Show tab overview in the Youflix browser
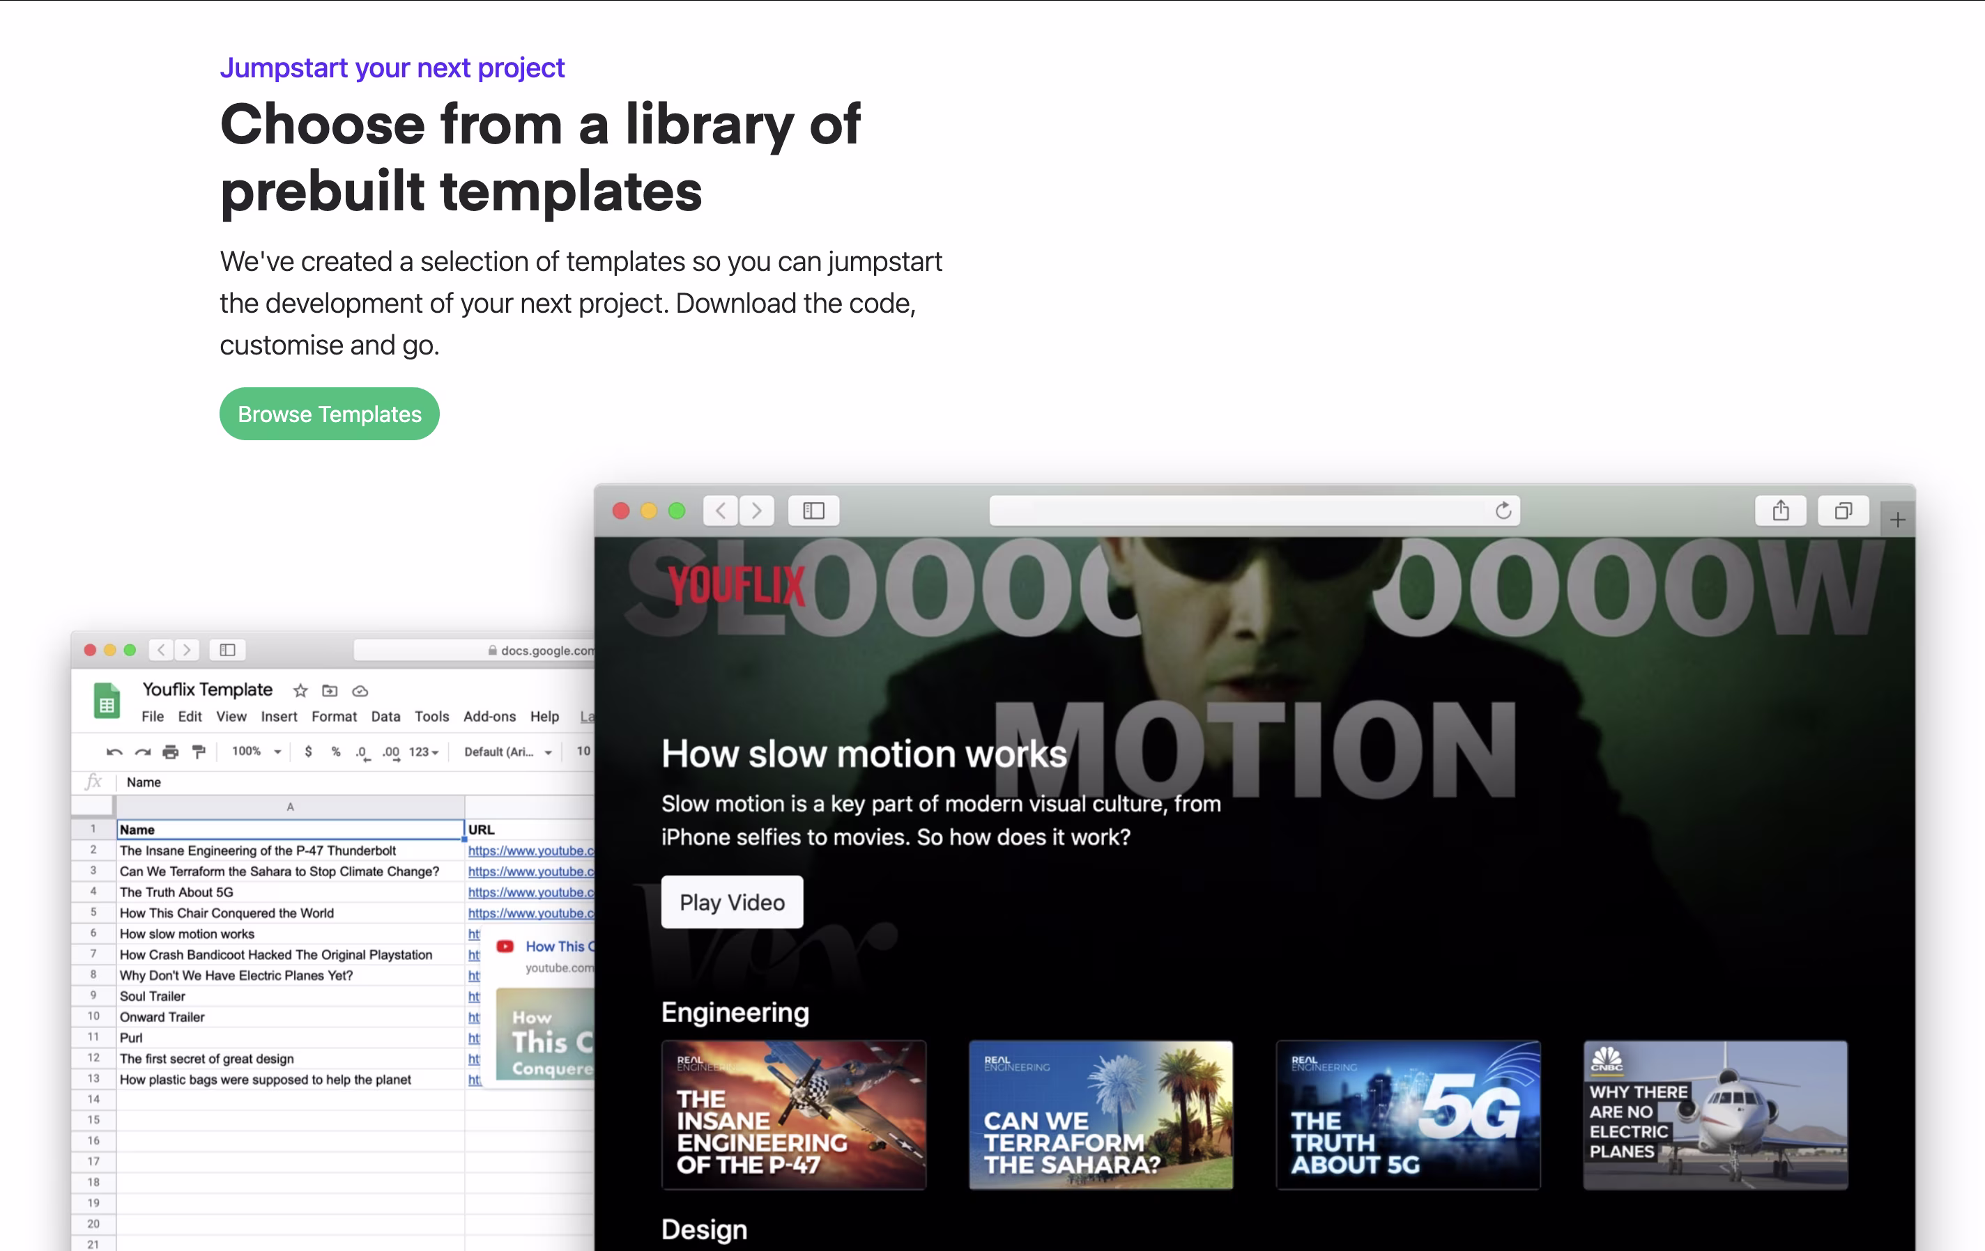 [x=1844, y=511]
